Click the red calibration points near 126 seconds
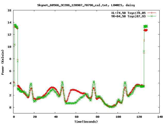165x124 pixels. [146, 30]
